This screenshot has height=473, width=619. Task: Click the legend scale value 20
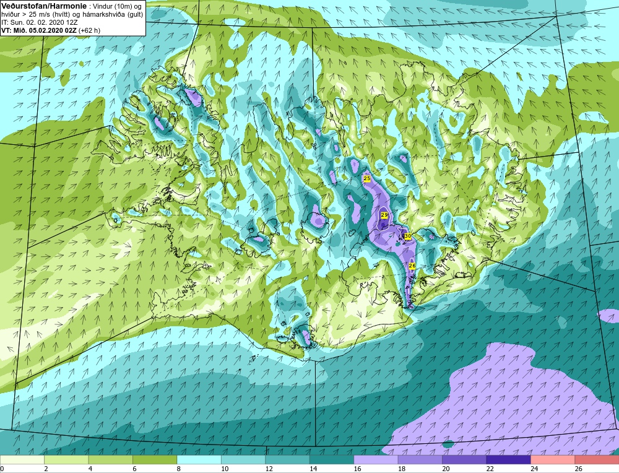tap(446, 469)
